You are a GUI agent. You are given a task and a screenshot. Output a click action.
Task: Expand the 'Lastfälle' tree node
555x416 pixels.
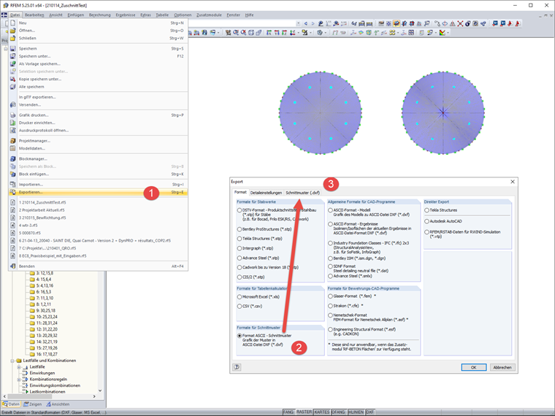pos(19,367)
